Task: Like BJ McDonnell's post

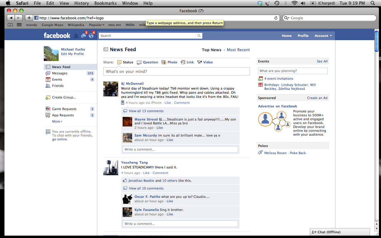Action: 168,103
